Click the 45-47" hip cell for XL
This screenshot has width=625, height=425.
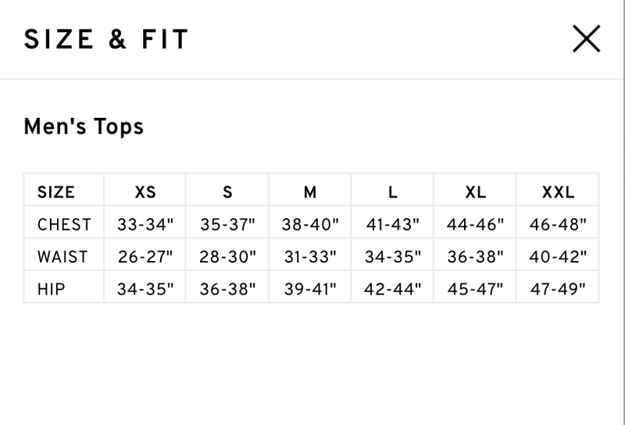(x=475, y=289)
